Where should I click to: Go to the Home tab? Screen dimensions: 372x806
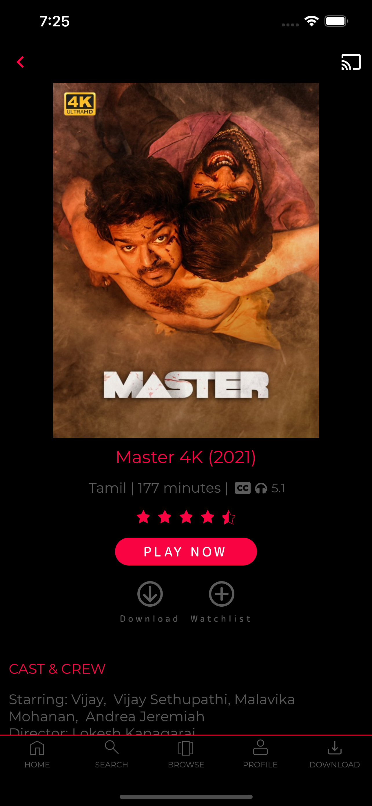[37, 754]
